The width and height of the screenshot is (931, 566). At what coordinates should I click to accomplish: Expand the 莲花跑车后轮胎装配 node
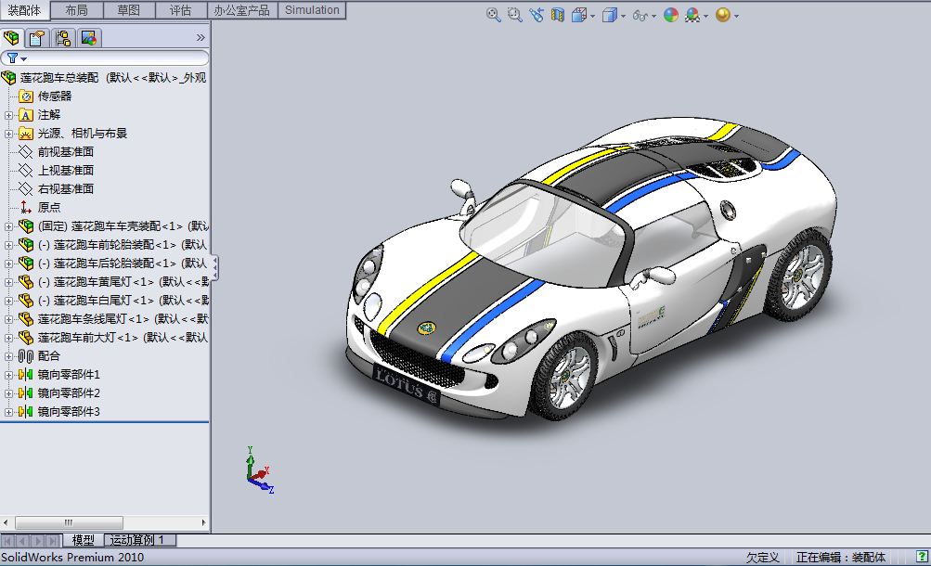tap(8, 264)
